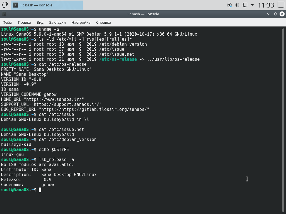Viewport: 286px width, 214px height.
Task: Click the 'lsb_release -a' command text
Action: click(x=56, y=160)
